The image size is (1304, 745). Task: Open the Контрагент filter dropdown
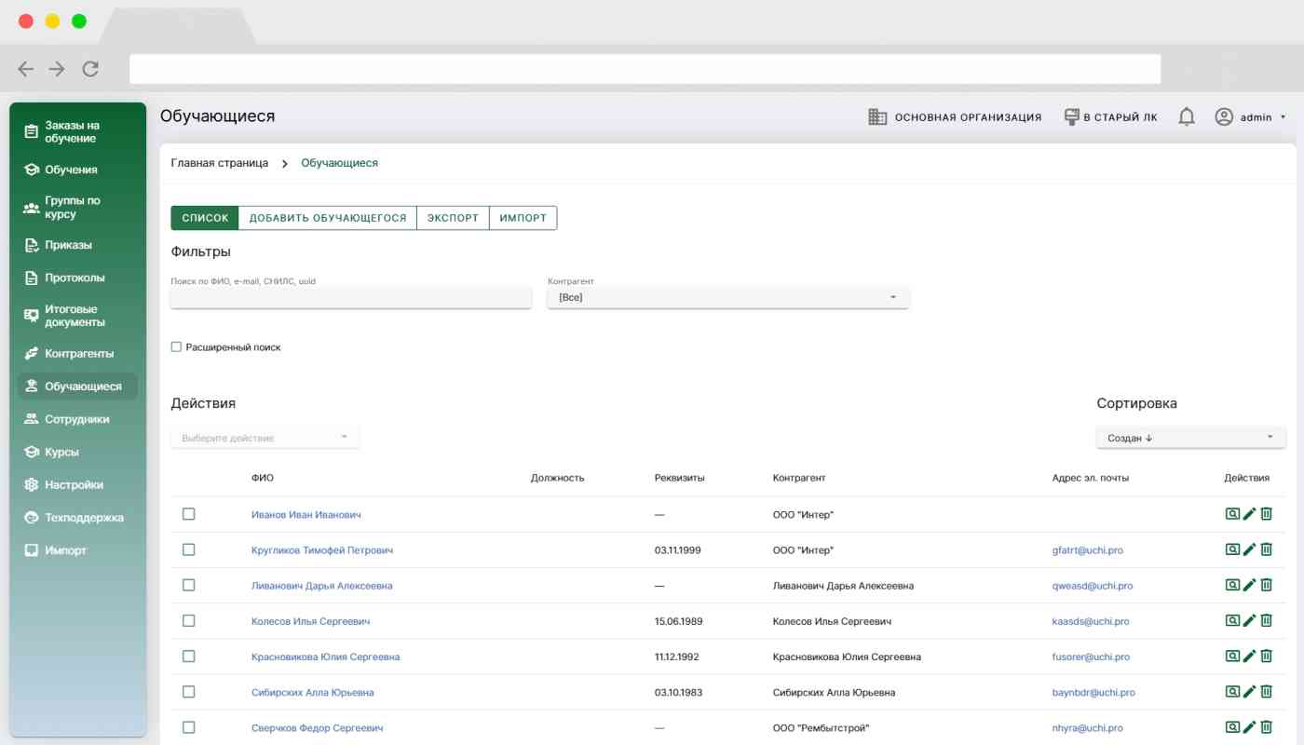click(727, 298)
